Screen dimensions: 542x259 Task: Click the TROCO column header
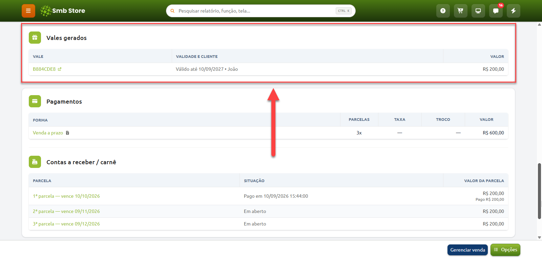443,120
